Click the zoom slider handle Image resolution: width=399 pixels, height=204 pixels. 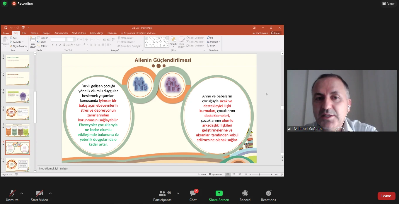259,174
